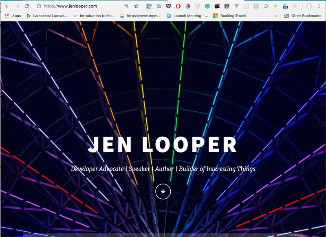Open the Chrome profile avatar

309,6
